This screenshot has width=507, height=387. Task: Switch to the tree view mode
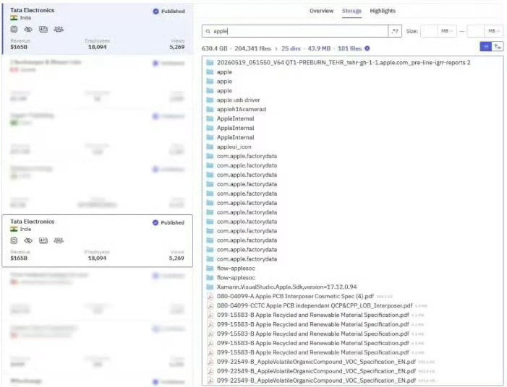tap(498, 47)
